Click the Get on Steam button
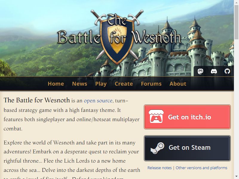 187,148
